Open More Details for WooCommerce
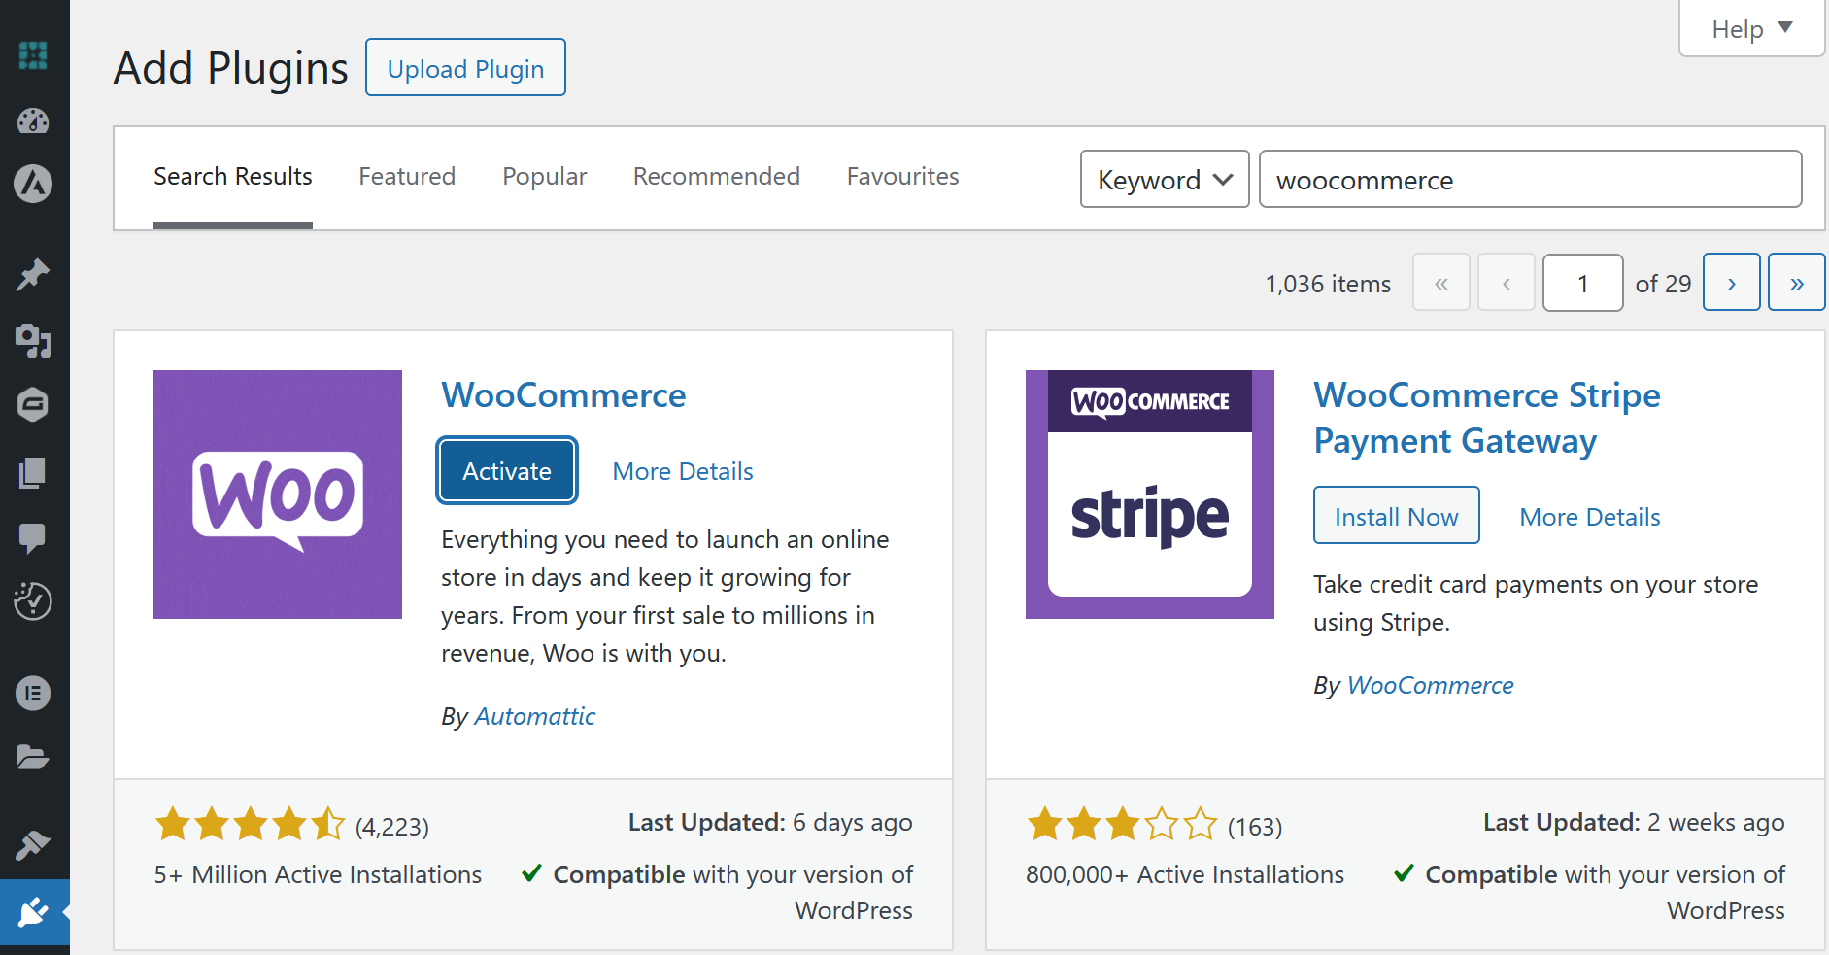1829x955 pixels. point(682,471)
